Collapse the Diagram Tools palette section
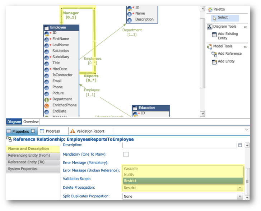Image resolution: width=261 pixels, height=211 pixels. pos(245,27)
